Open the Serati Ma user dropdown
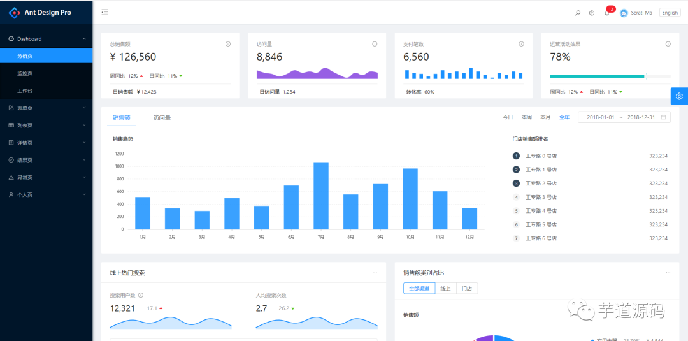This screenshot has height=341, width=688. click(x=636, y=13)
